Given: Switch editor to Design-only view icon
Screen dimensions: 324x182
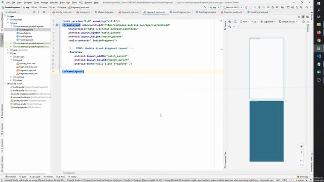Looking at the screenshot, I should 307,17.
